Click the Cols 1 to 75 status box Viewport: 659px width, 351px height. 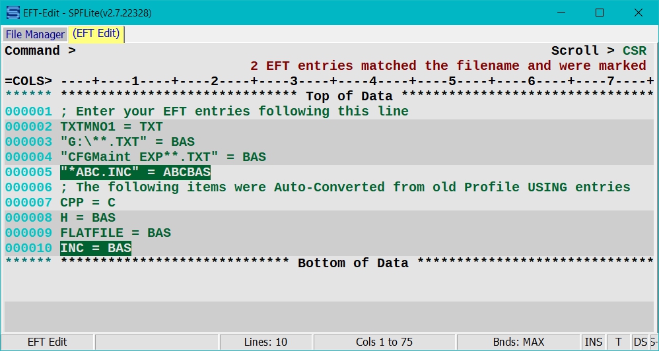(384, 342)
